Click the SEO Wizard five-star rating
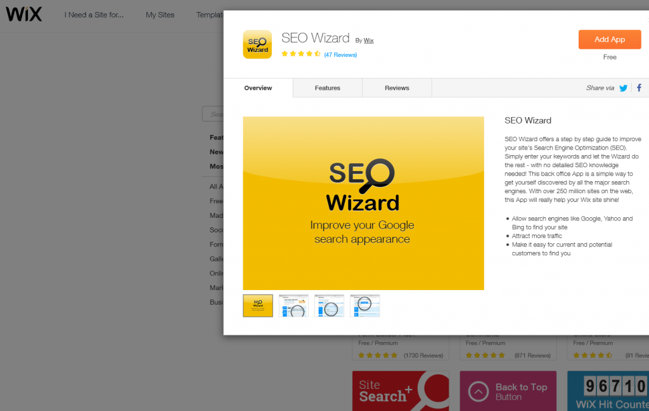649x411 pixels. coord(301,54)
